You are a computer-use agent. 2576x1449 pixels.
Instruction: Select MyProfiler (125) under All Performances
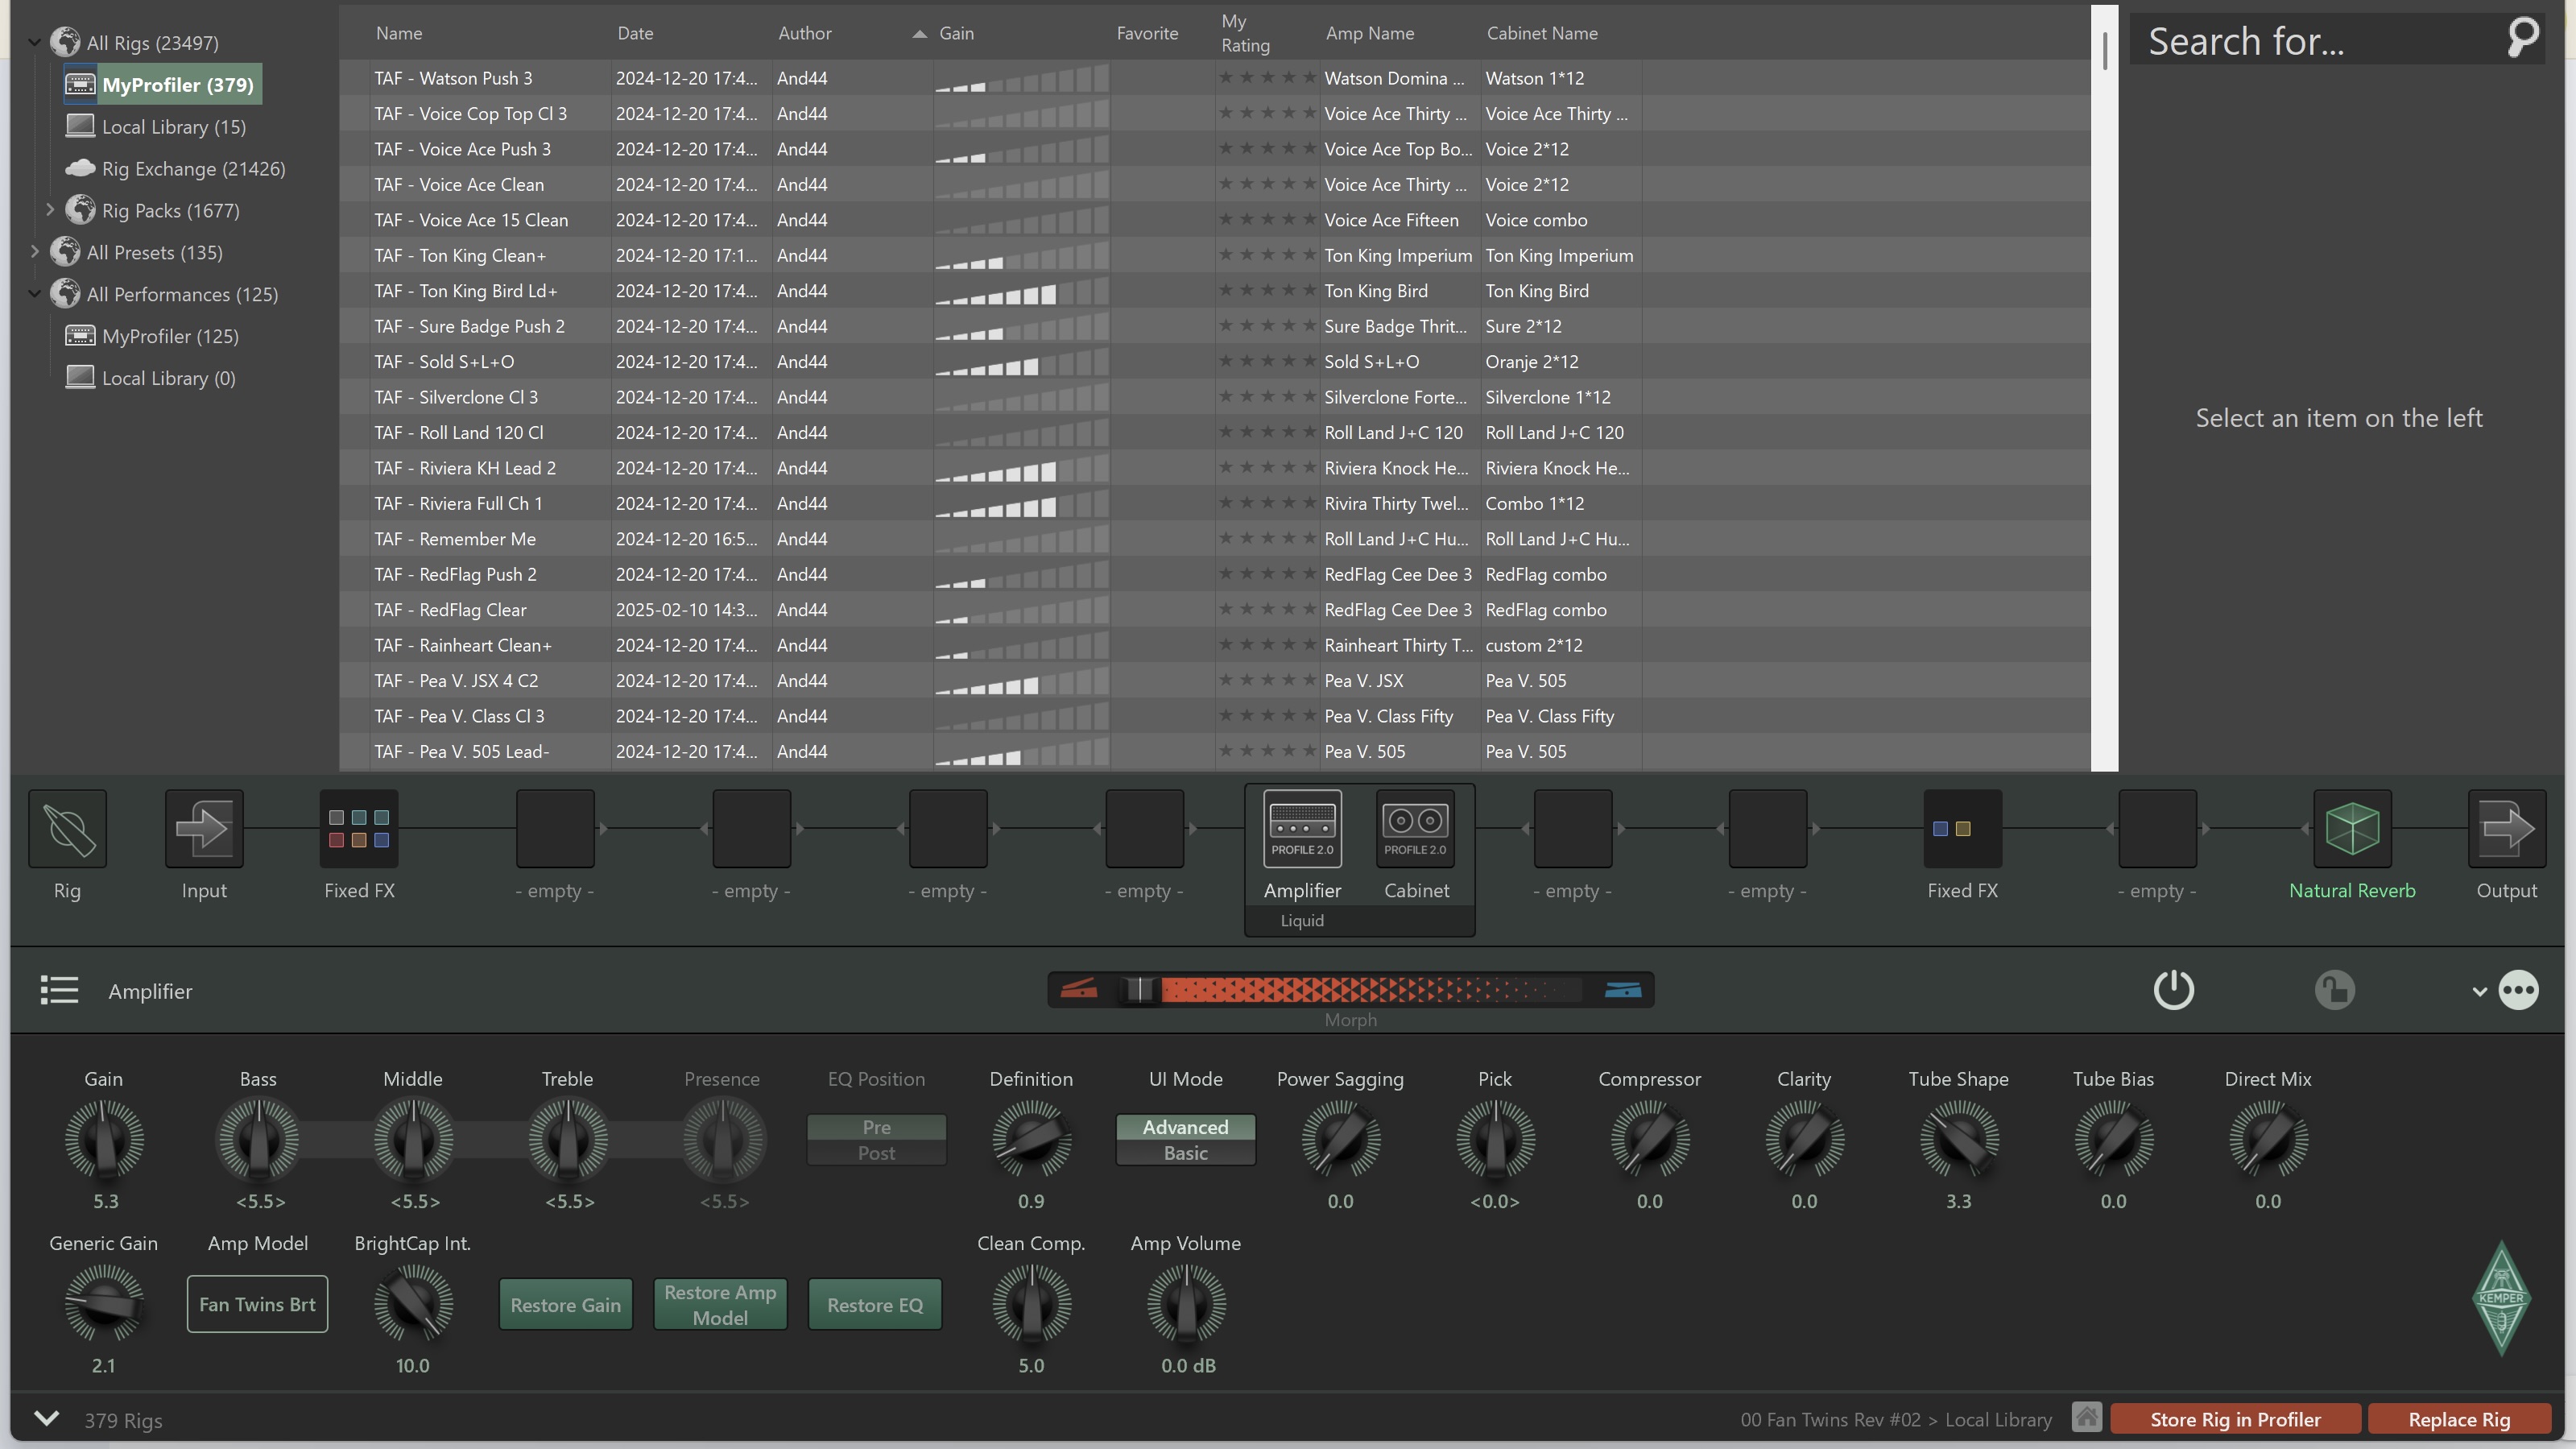152,336
